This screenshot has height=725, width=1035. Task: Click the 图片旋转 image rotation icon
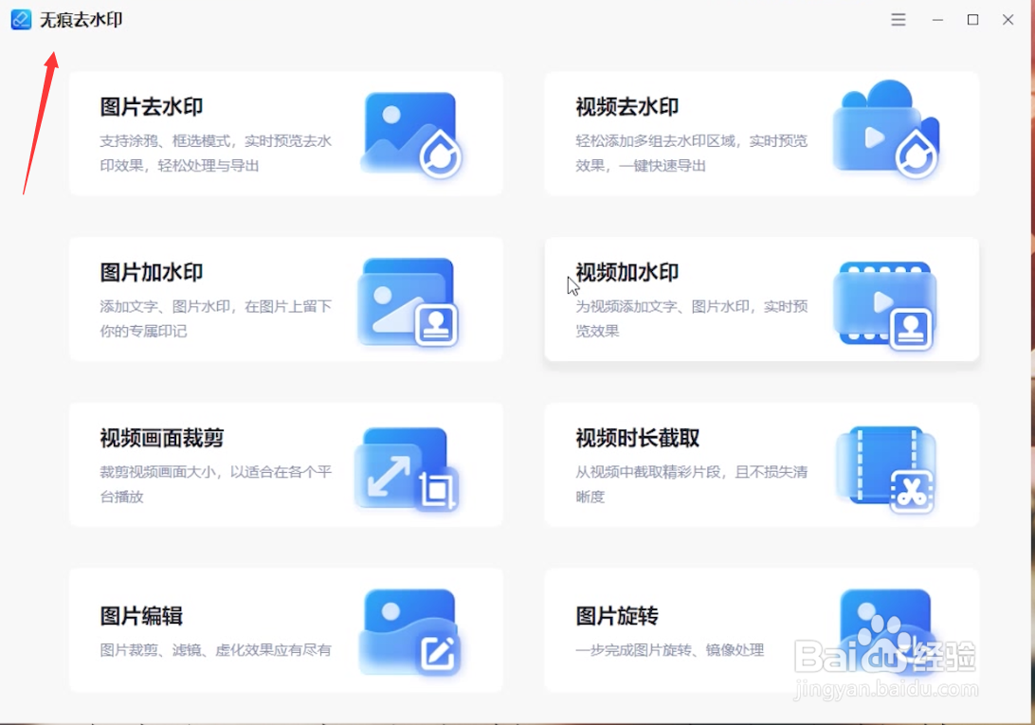[886, 630]
